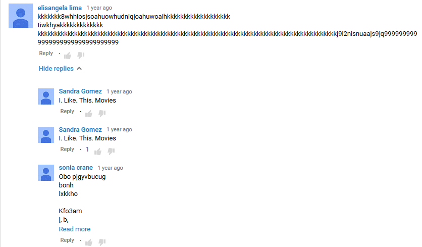Click elisangela lima's avatar thumbnail
Image resolution: width=422 pixels, height=247 pixels.
21,16
